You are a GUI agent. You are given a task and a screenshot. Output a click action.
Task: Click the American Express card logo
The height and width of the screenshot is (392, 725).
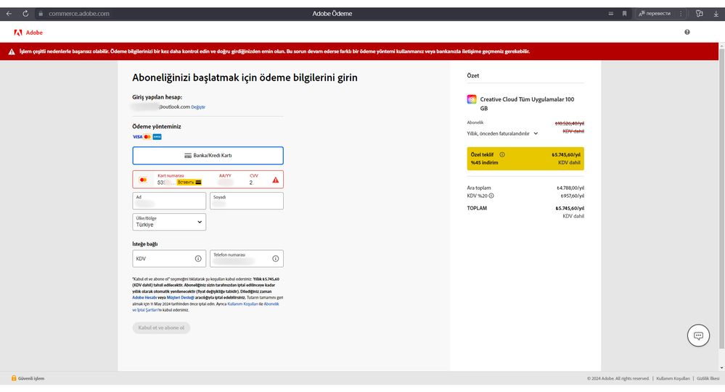click(x=157, y=137)
